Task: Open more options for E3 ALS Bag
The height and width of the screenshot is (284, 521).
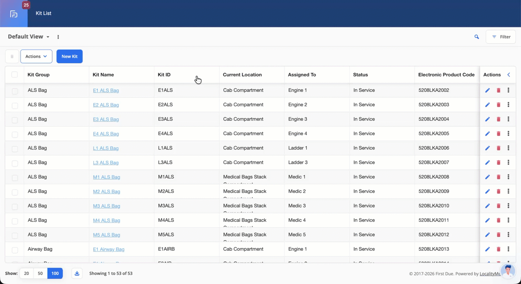Action: 508,119
